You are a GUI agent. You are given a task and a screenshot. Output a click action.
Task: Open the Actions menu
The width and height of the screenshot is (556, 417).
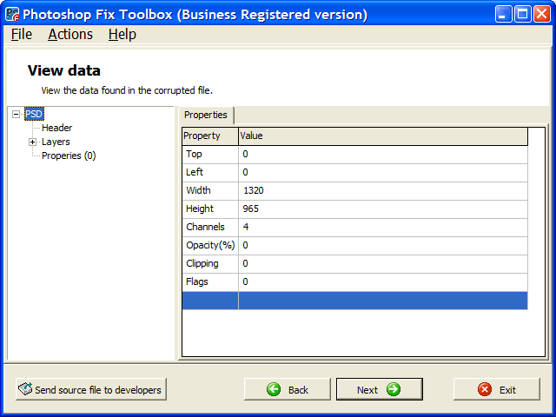tap(70, 35)
